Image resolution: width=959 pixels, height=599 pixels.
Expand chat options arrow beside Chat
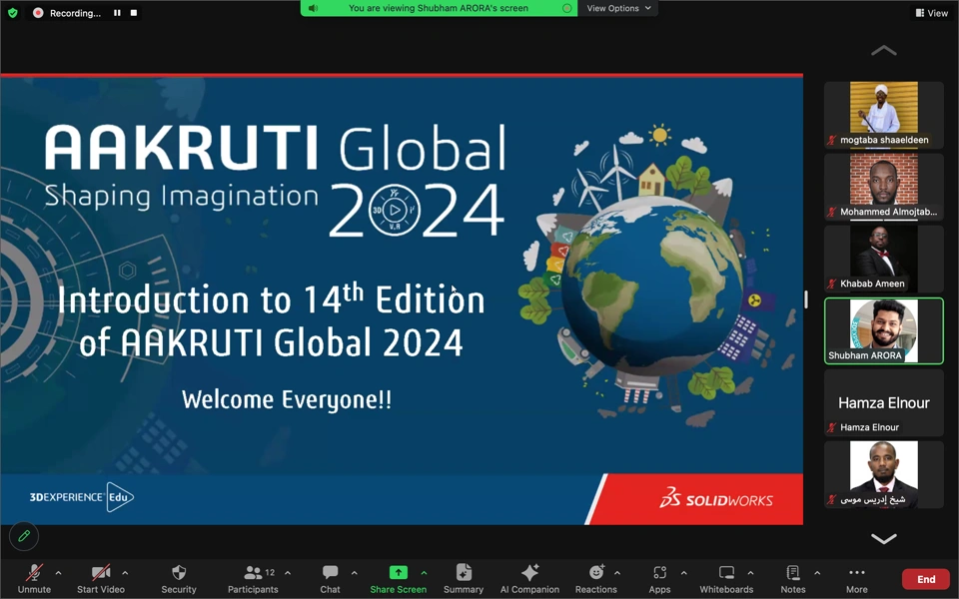tap(354, 573)
